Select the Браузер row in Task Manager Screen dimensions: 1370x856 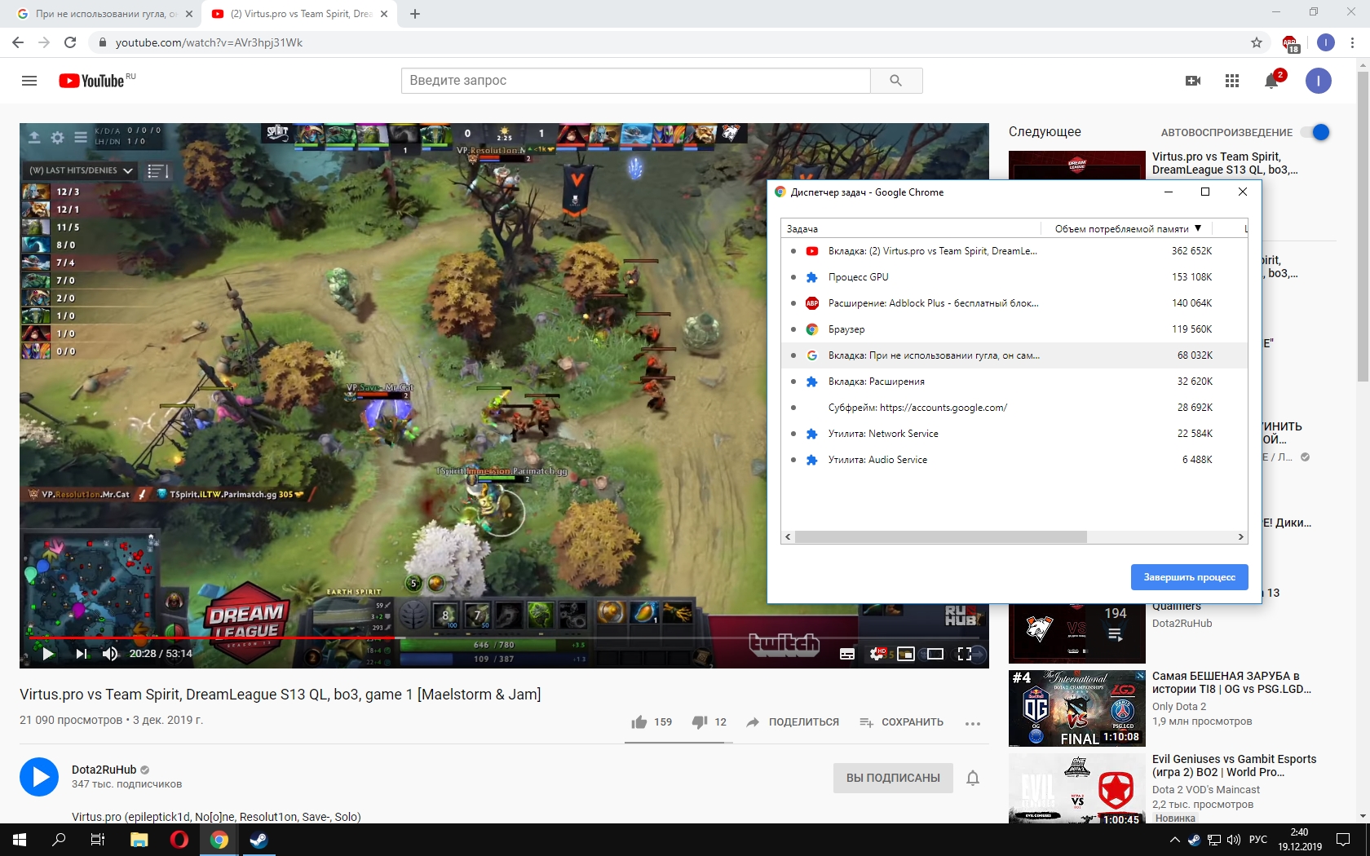pyautogui.click(x=1014, y=329)
